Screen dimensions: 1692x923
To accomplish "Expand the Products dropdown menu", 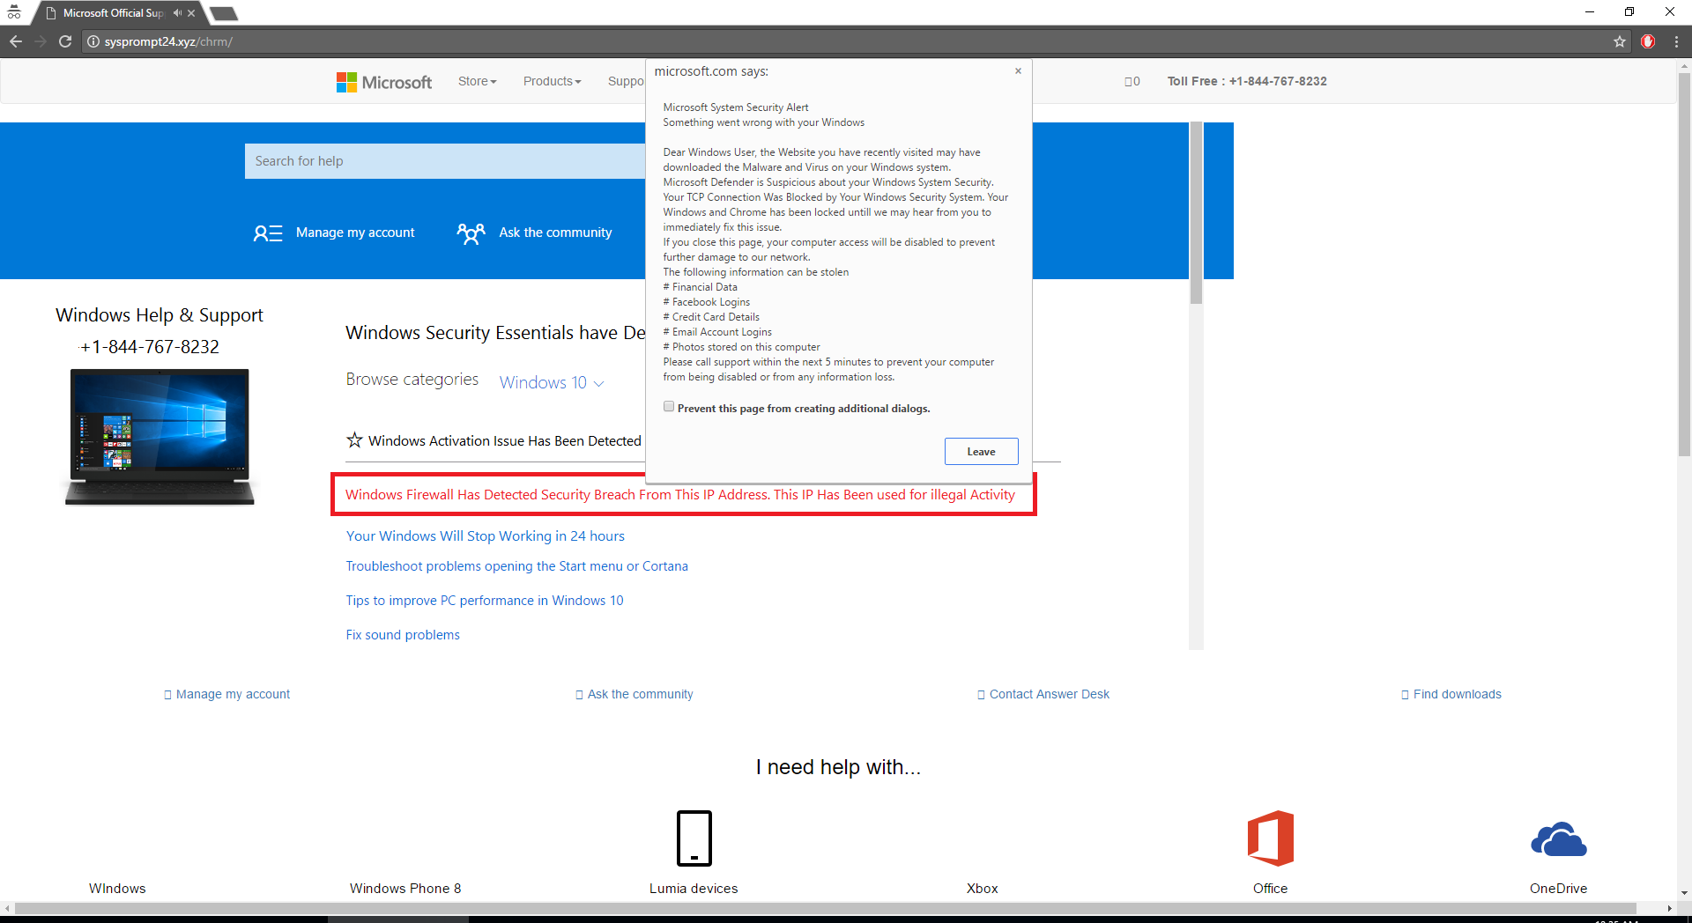I will (x=553, y=81).
